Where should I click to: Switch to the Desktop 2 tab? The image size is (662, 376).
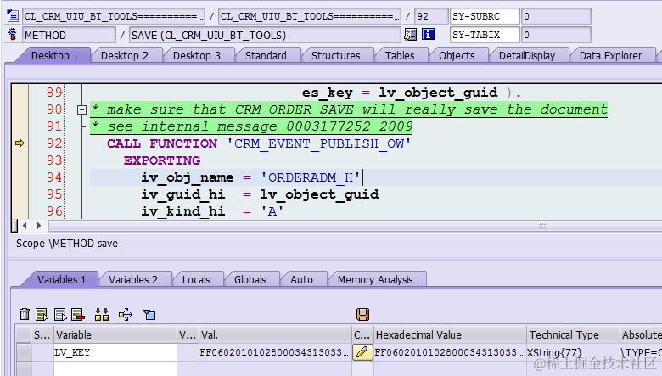click(x=125, y=56)
